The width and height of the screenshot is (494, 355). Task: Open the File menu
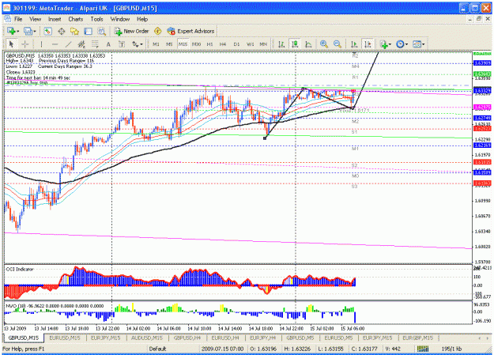18,19
